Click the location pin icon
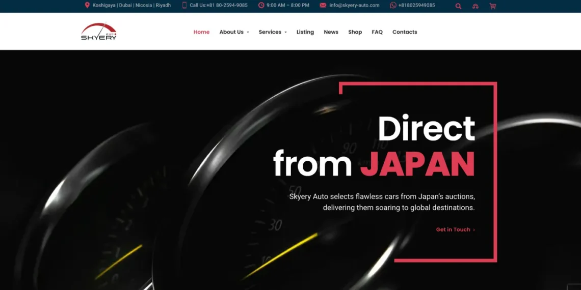This screenshot has width=581, height=290. pos(87,5)
